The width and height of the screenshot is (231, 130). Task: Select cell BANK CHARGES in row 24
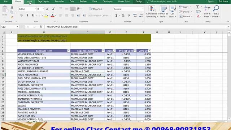[x=44, y=116]
